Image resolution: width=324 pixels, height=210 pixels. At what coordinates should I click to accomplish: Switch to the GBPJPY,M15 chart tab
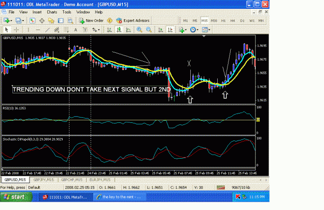(44, 180)
